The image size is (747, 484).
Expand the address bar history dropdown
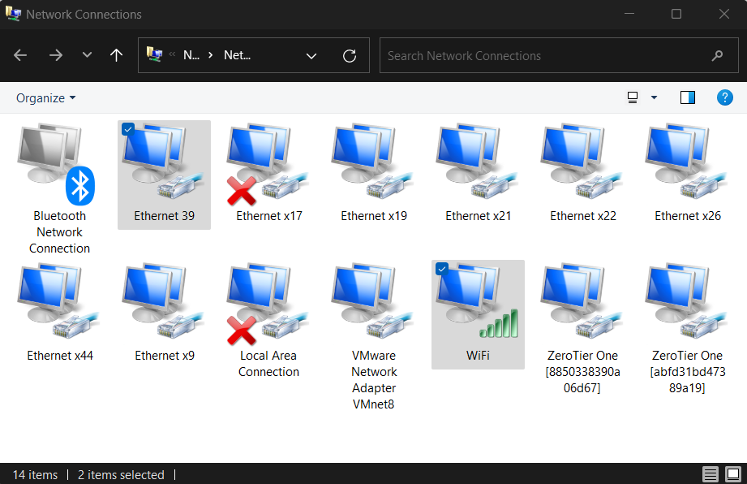point(311,55)
